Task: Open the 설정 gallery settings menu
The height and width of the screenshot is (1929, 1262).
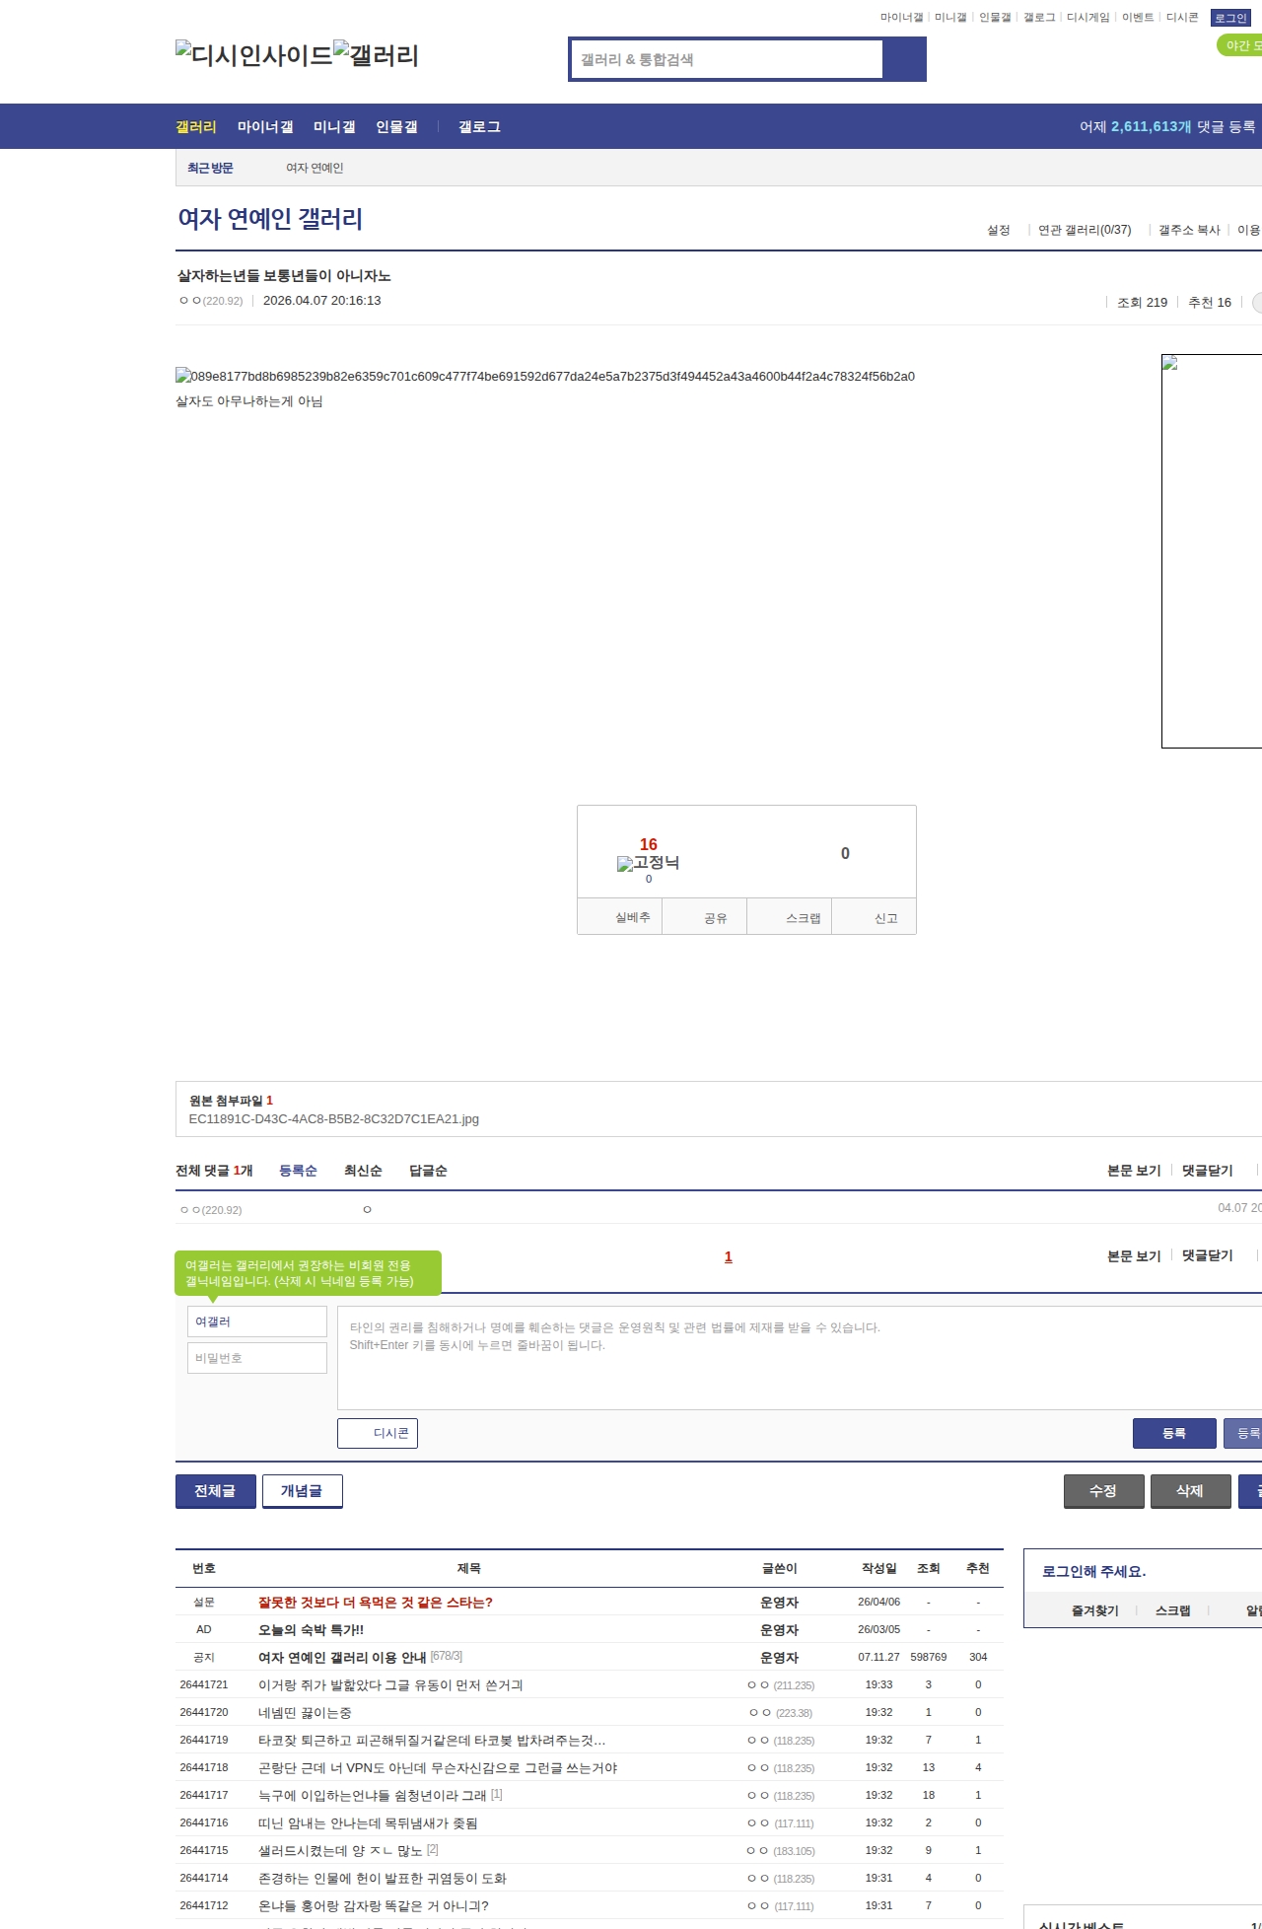Action: [999, 230]
